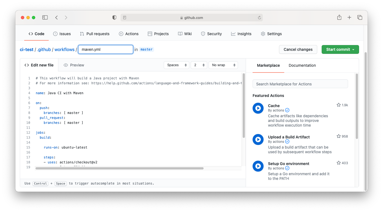Click the page vertical scrollbar
This screenshot has height=212, width=383.
pos(366,121)
